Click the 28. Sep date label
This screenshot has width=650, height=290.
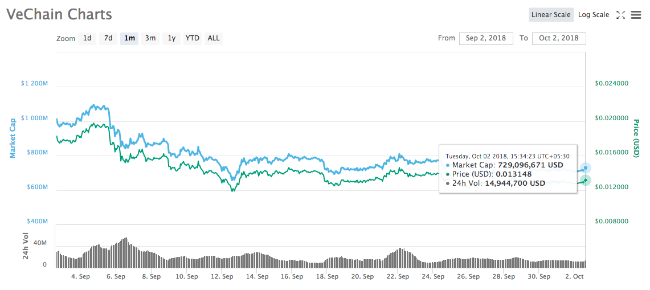(x=503, y=276)
